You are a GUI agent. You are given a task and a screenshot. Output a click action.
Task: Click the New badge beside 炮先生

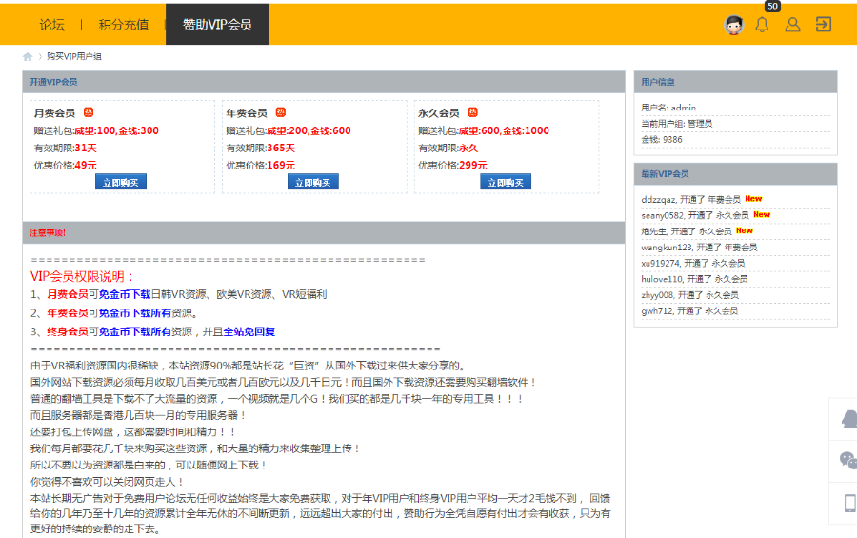click(x=745, y=230)
